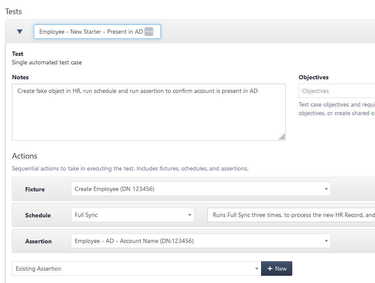The width and height of the screenshot is (375, 283).
Task: Click the Existing Assertion dropdown arrow
Action: click(257, 269)
